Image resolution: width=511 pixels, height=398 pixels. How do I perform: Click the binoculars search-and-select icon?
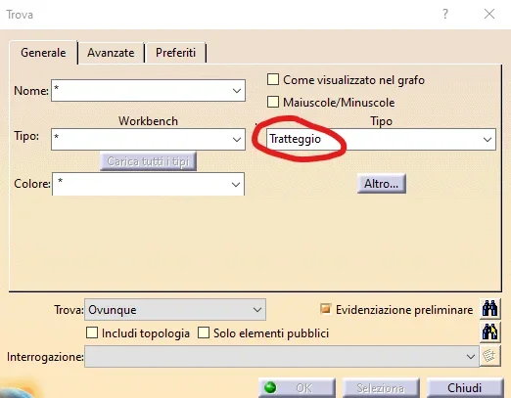click(489, 332)
